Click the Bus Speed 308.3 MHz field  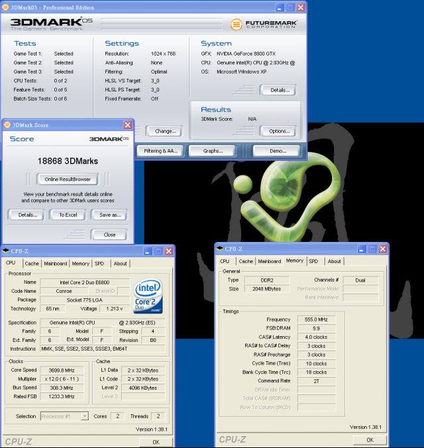coord(62,388)
